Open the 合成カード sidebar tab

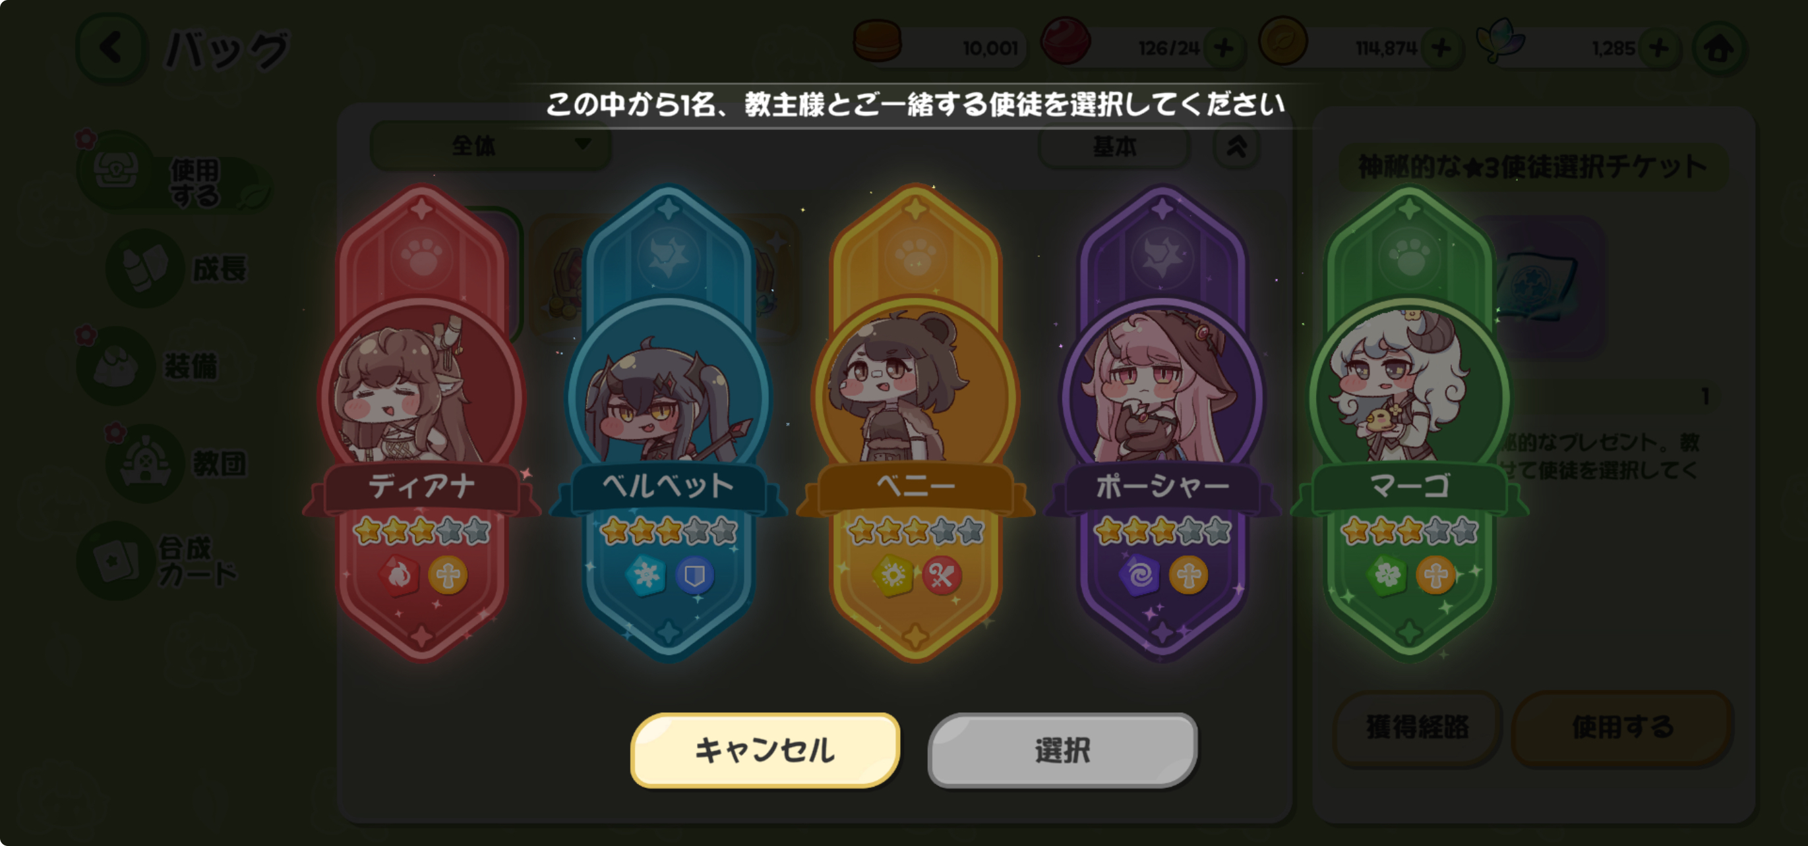point(162,561)
